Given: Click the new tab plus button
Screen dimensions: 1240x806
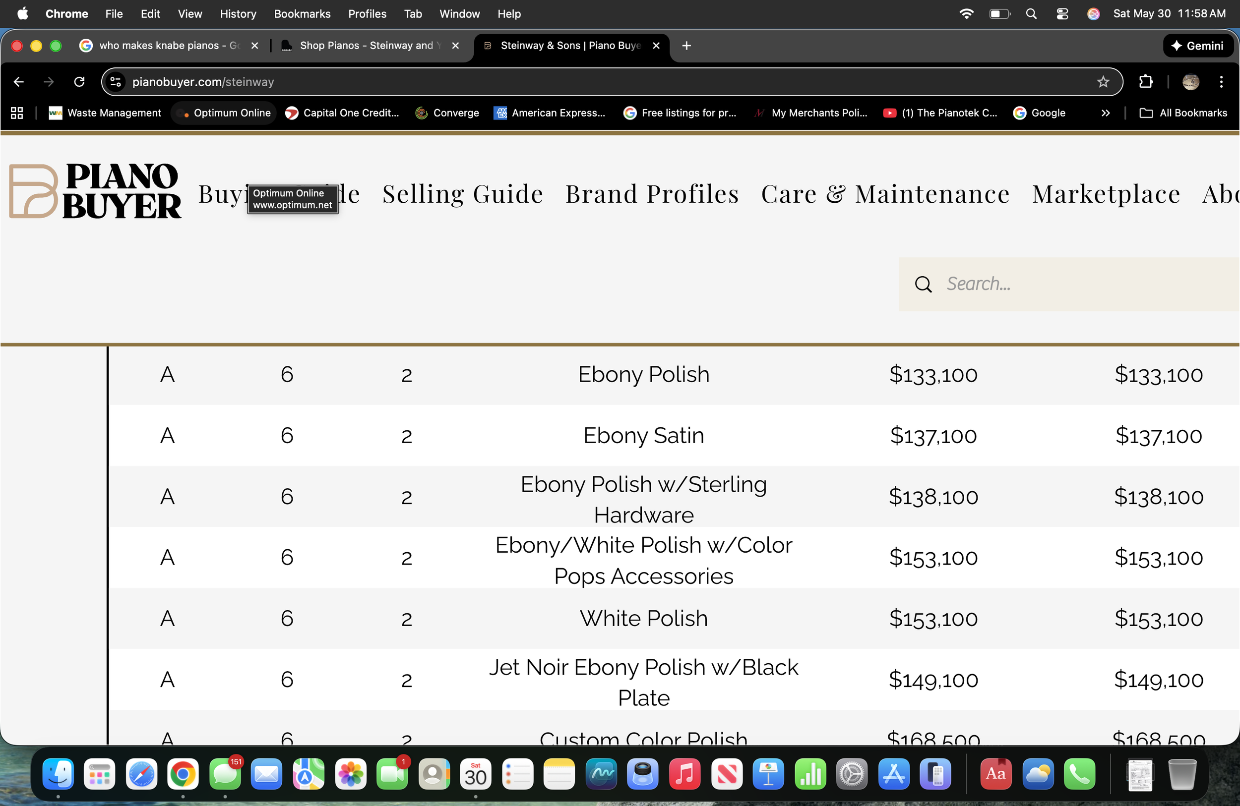Looking at the screenshot, I should click(686, 46).
